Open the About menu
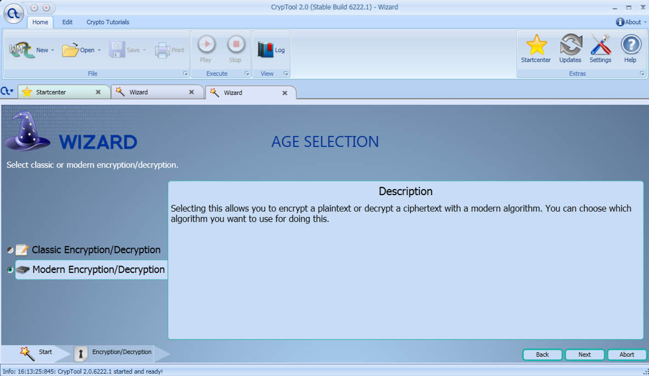Image resolution: width=649 pixels, height=376 pixels. 631,22
